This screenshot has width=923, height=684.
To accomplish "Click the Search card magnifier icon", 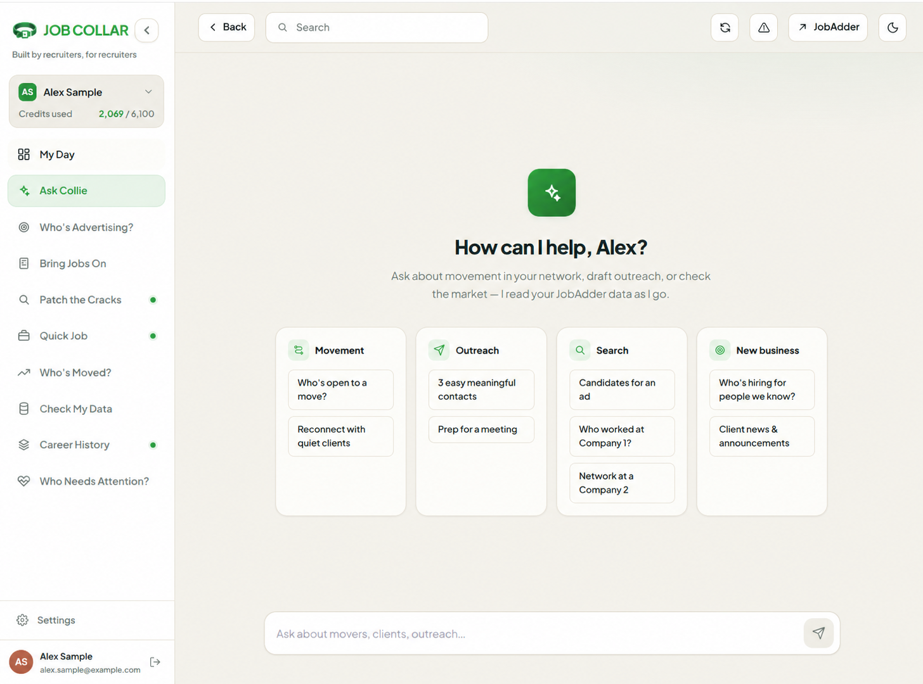I will coord(580,350).
